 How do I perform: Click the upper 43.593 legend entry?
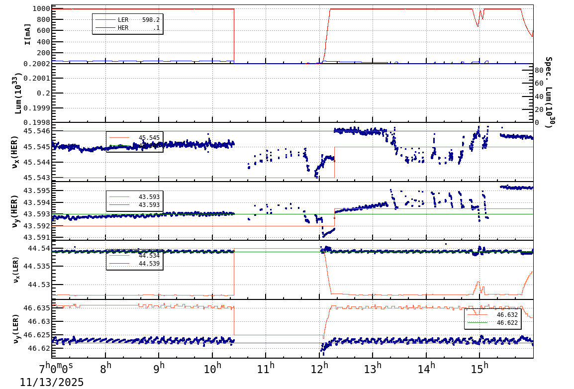click(x=149, y=197)
